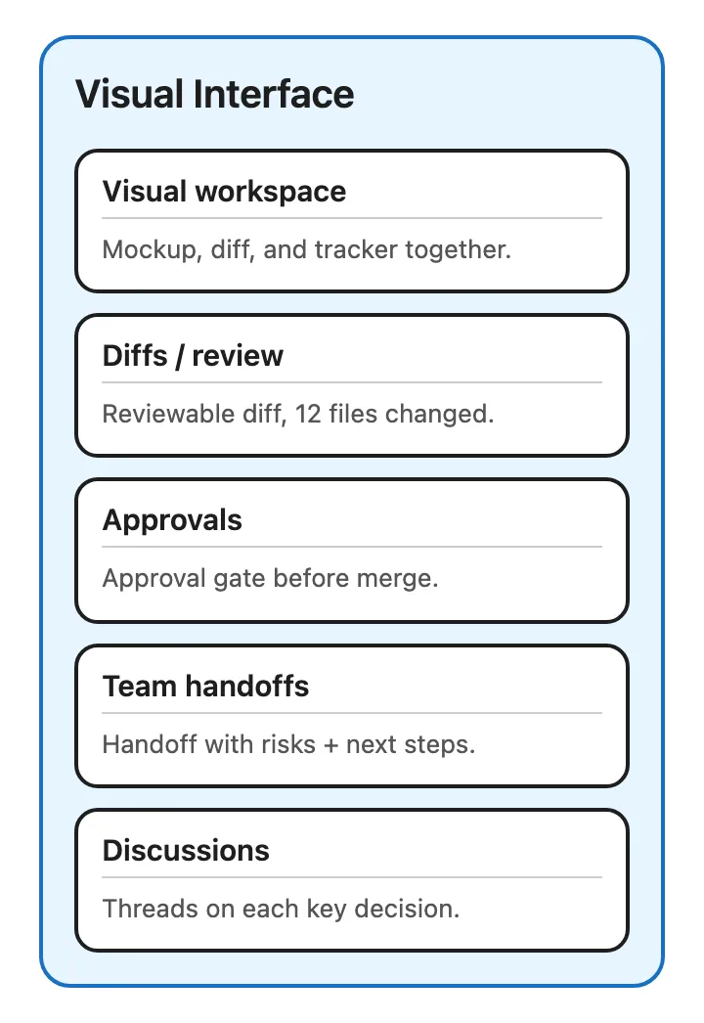Image resolution: width=704 pixels, height=1023 pixels.
Task: Click divider line under Discussions title
Action: 352,877
